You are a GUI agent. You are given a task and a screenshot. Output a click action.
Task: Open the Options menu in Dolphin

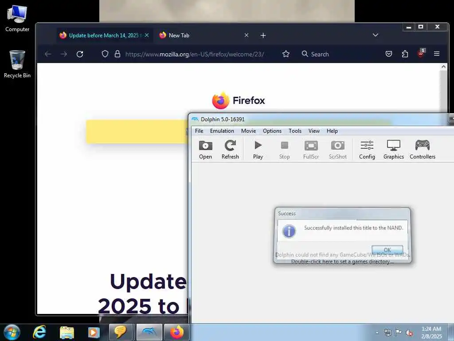click(x=272, y=131)
